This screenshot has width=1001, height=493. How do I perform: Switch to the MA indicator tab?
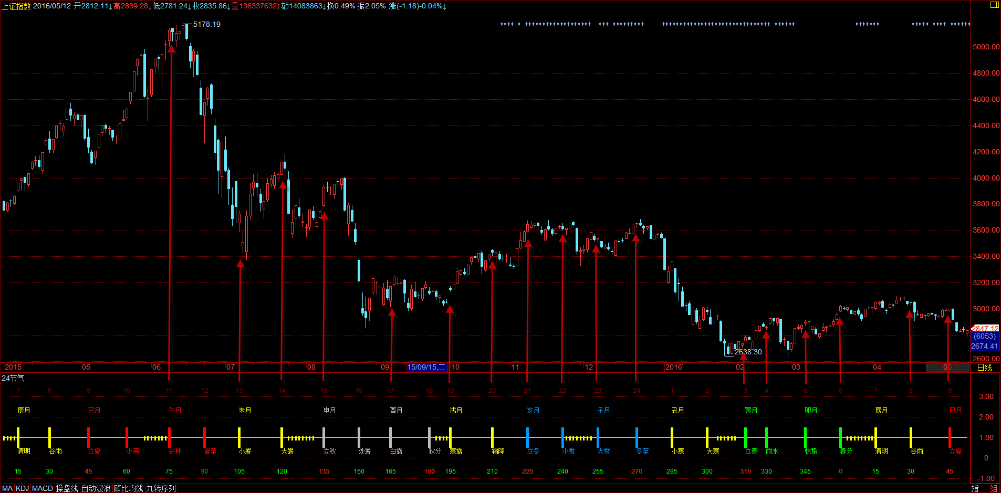pos(7,488)
